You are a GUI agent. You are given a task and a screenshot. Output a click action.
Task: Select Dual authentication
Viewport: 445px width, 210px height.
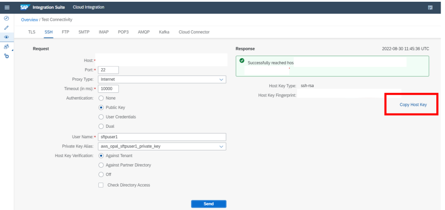point(101,126)
